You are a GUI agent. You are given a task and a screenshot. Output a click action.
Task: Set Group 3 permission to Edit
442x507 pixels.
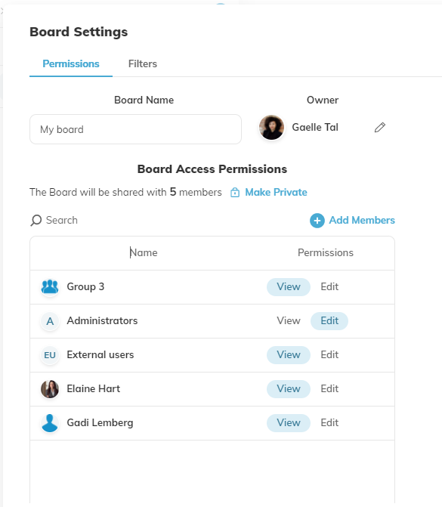[329, 287]
